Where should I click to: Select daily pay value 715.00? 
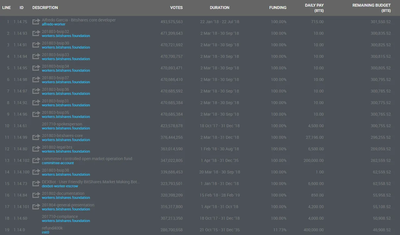pyautogui.click(x=317, y=22)
